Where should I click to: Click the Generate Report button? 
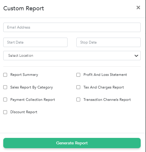tap(72, 143)
